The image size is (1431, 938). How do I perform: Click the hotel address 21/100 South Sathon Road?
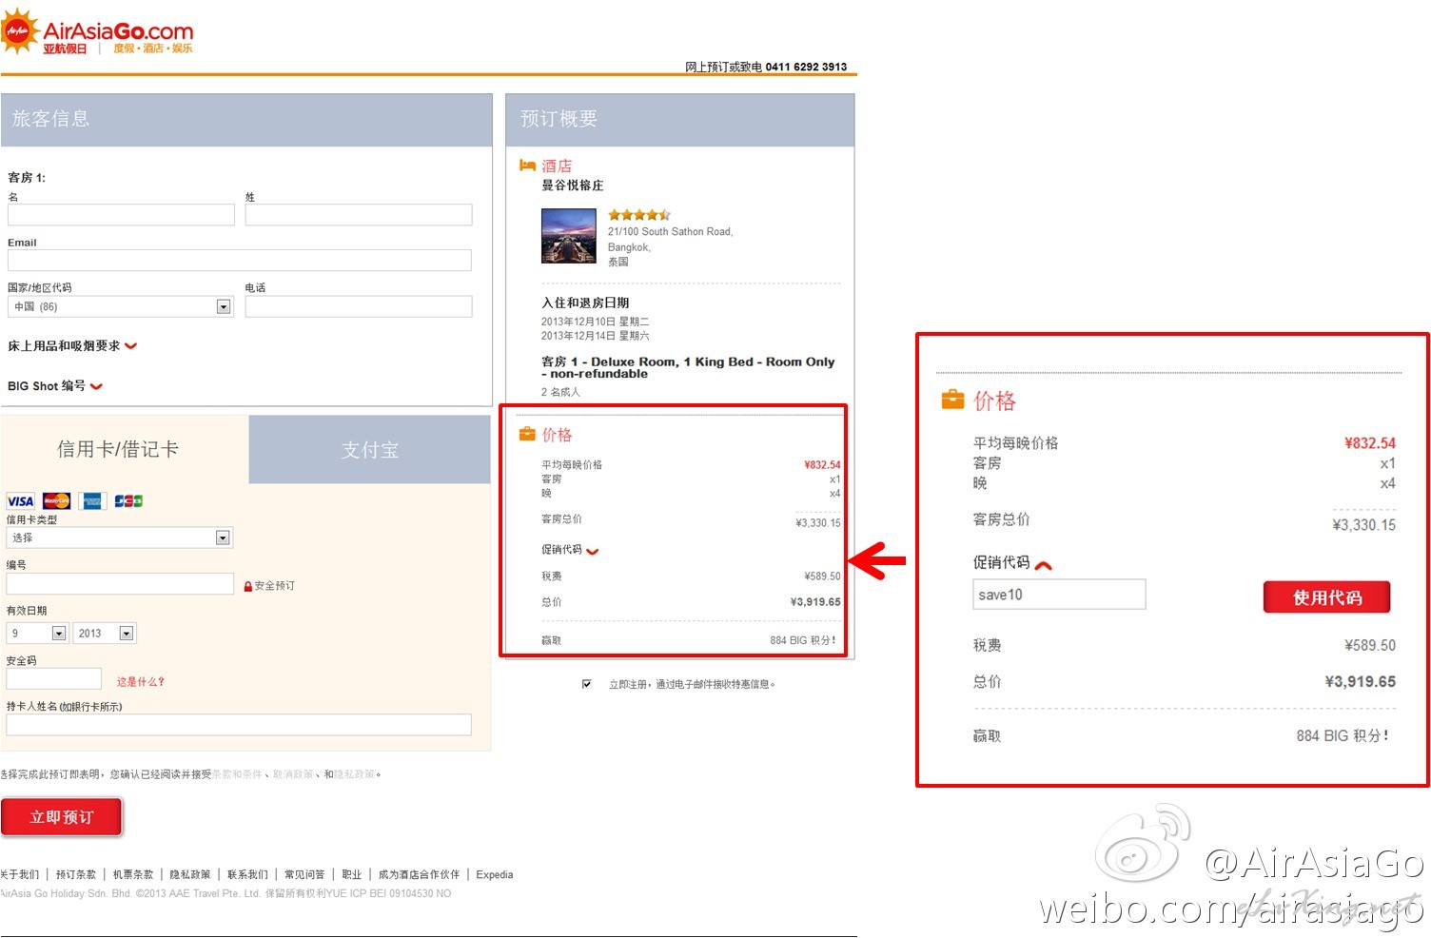pyautogui.click(x=671, y=231)
